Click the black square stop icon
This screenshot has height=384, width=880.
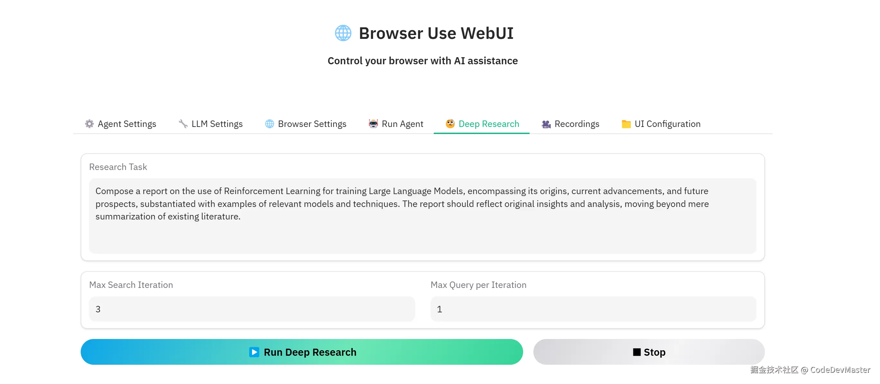click(x=637, y=352)
